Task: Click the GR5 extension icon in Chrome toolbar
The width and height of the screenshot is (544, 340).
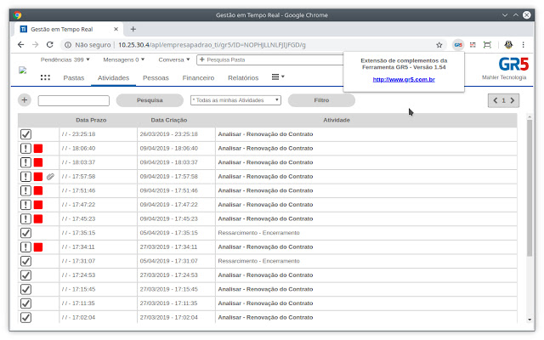Action: (x=458, y=45)
